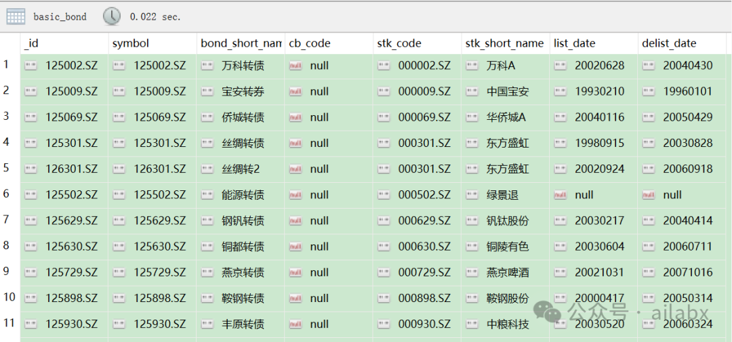Select stk_code cell 000930.SZ
This screenshot has width=732, height=342.
click(x=417, y=324)
